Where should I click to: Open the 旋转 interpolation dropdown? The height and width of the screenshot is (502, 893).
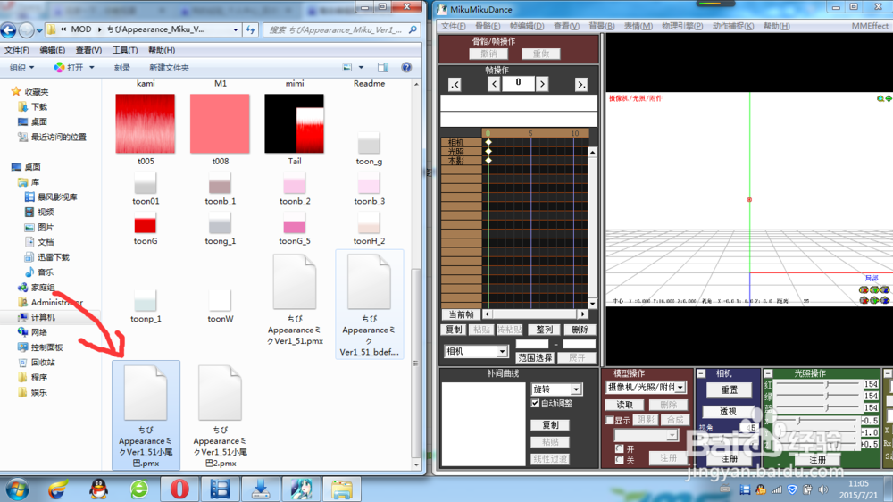click(576, 389)
